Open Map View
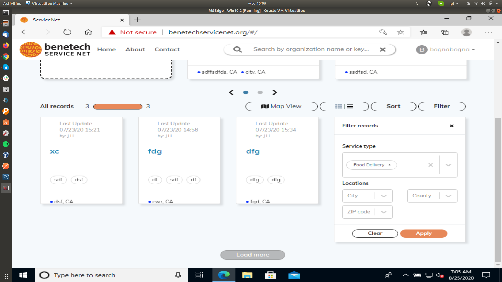Viewport: 502px width, 282px height. [x=281, y=106]
